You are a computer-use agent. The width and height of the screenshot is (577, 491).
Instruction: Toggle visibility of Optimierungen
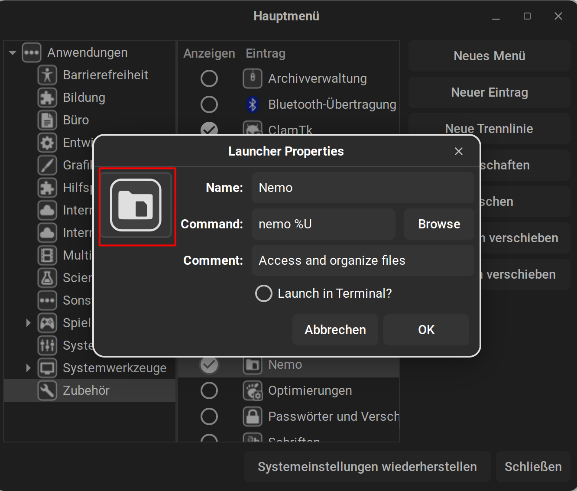coord(209,390)
